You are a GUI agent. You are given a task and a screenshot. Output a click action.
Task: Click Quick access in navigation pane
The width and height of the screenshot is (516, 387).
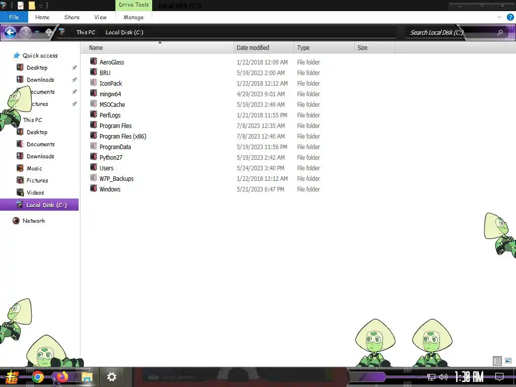click(x=40, y=55)
